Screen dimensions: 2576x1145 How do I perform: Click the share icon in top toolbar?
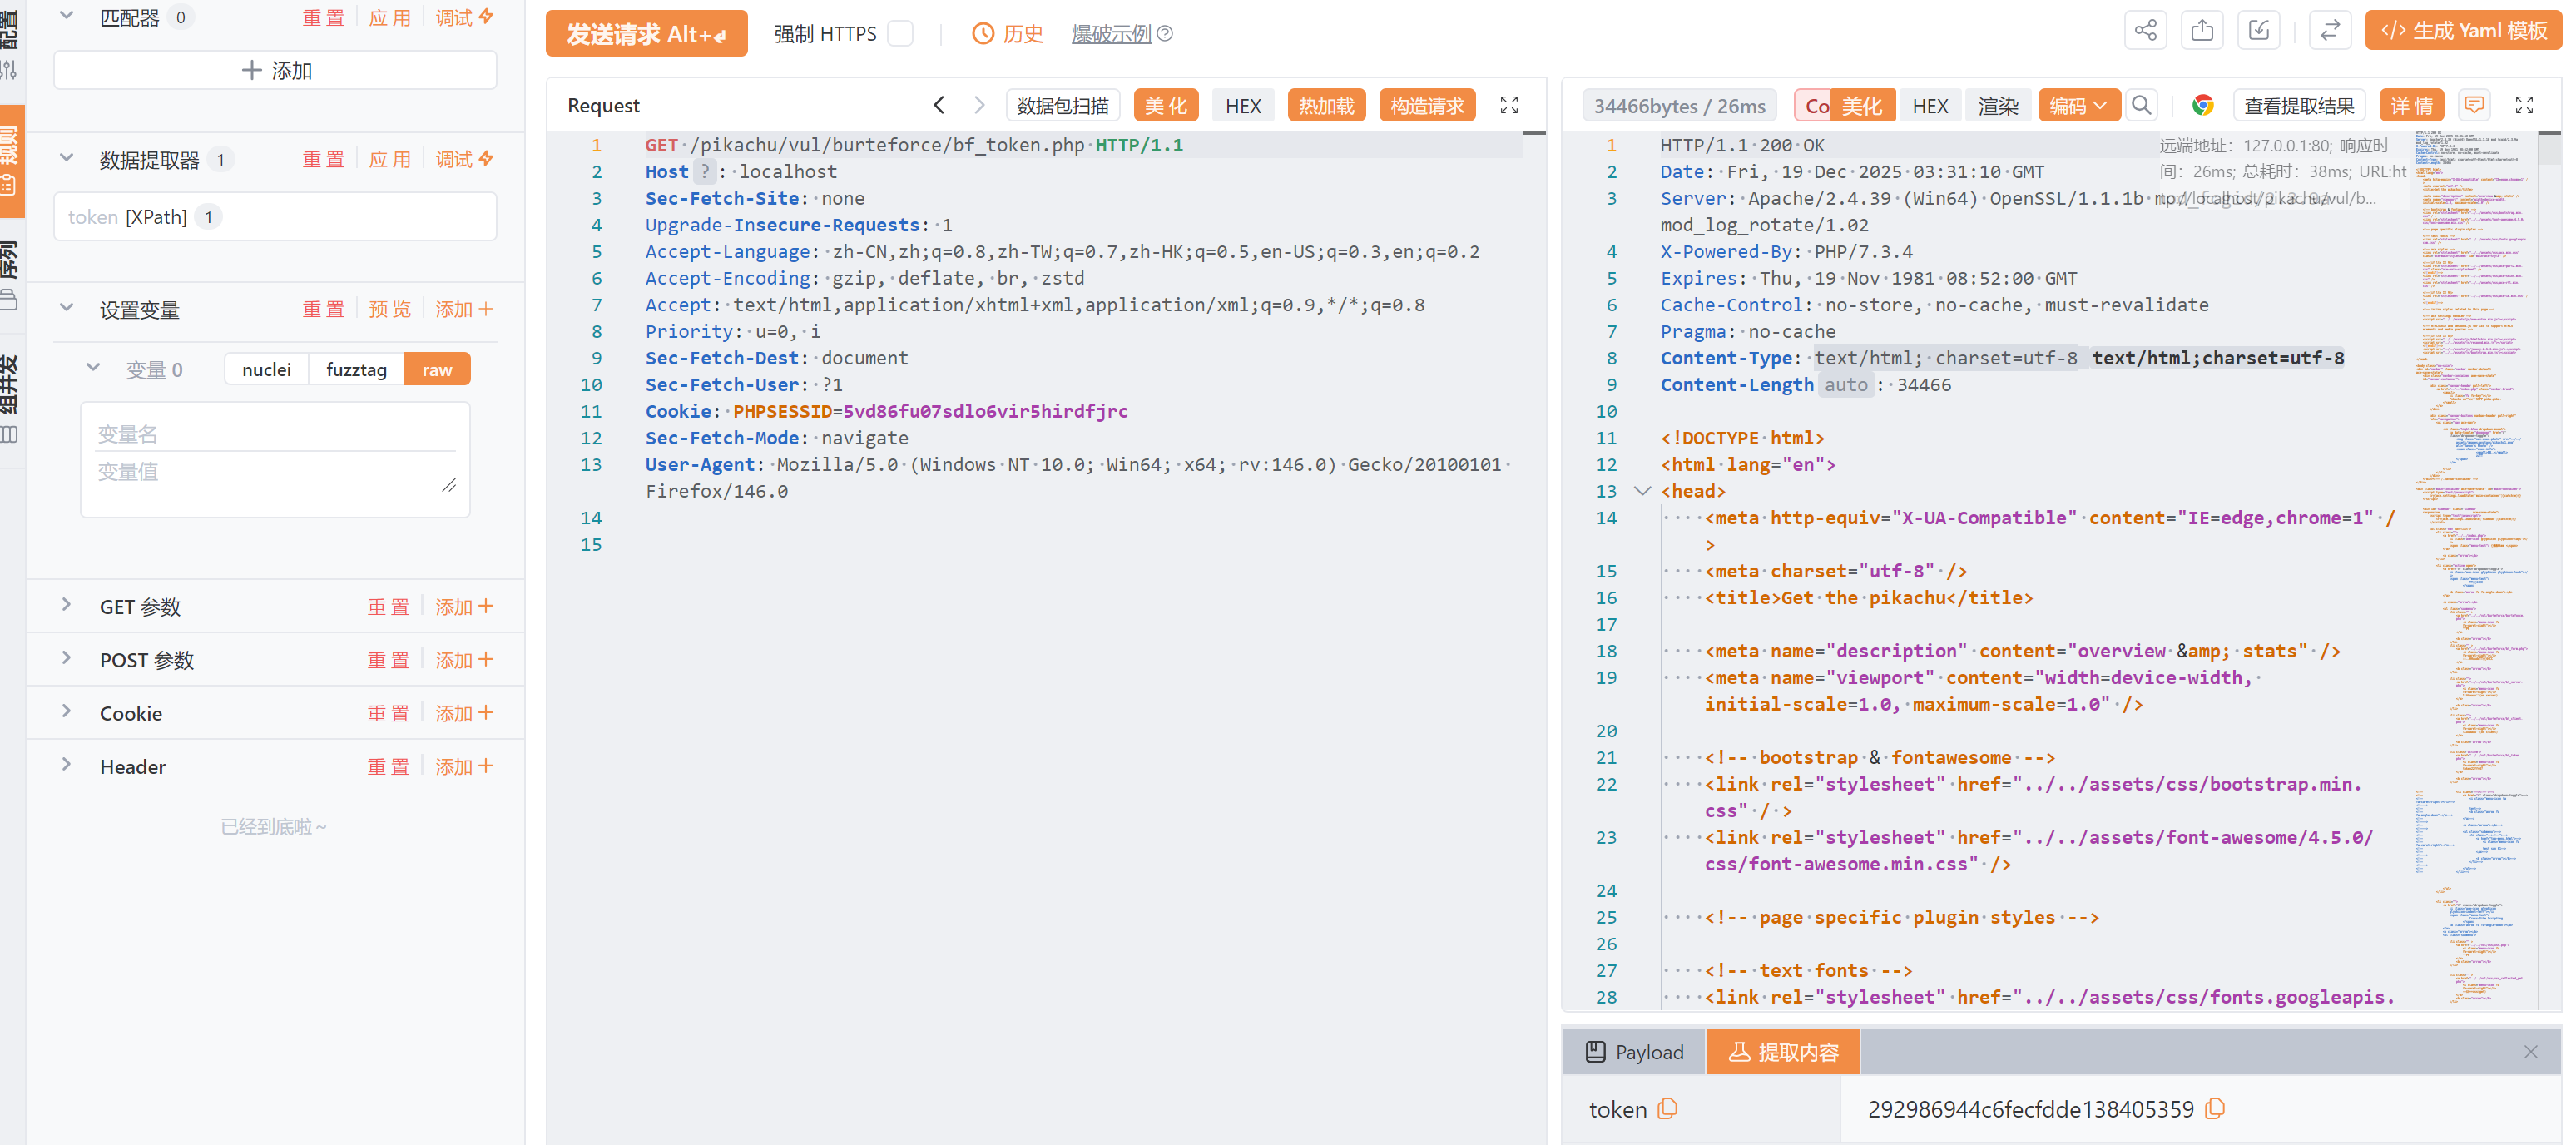[2145, 31]
